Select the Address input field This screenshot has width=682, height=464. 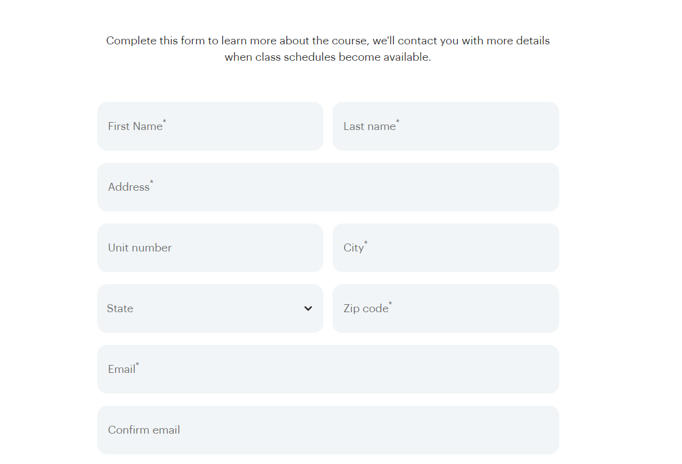328,187
